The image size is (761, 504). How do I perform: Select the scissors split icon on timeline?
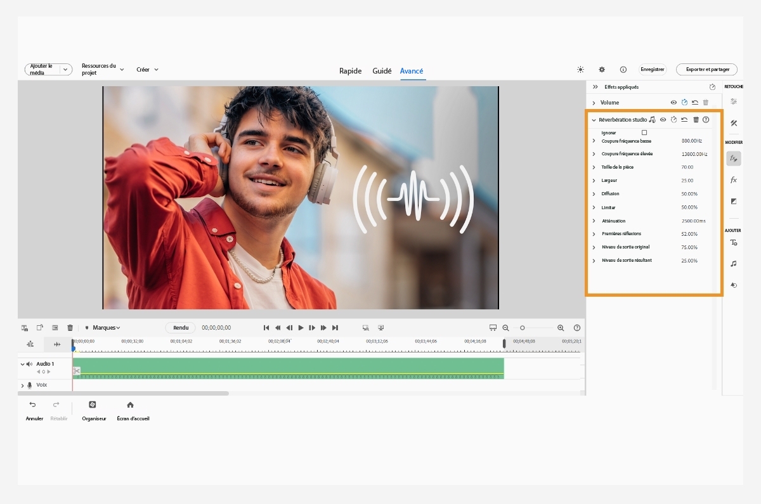76,371
